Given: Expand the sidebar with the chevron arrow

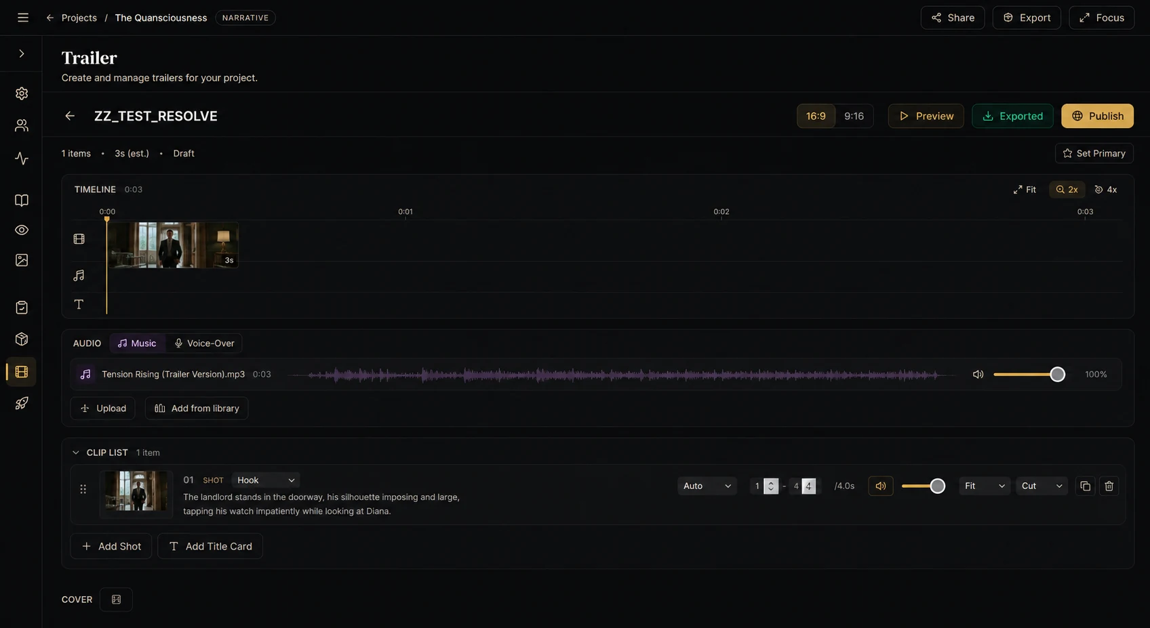Looking at the screenshot, I should point(22,54).
